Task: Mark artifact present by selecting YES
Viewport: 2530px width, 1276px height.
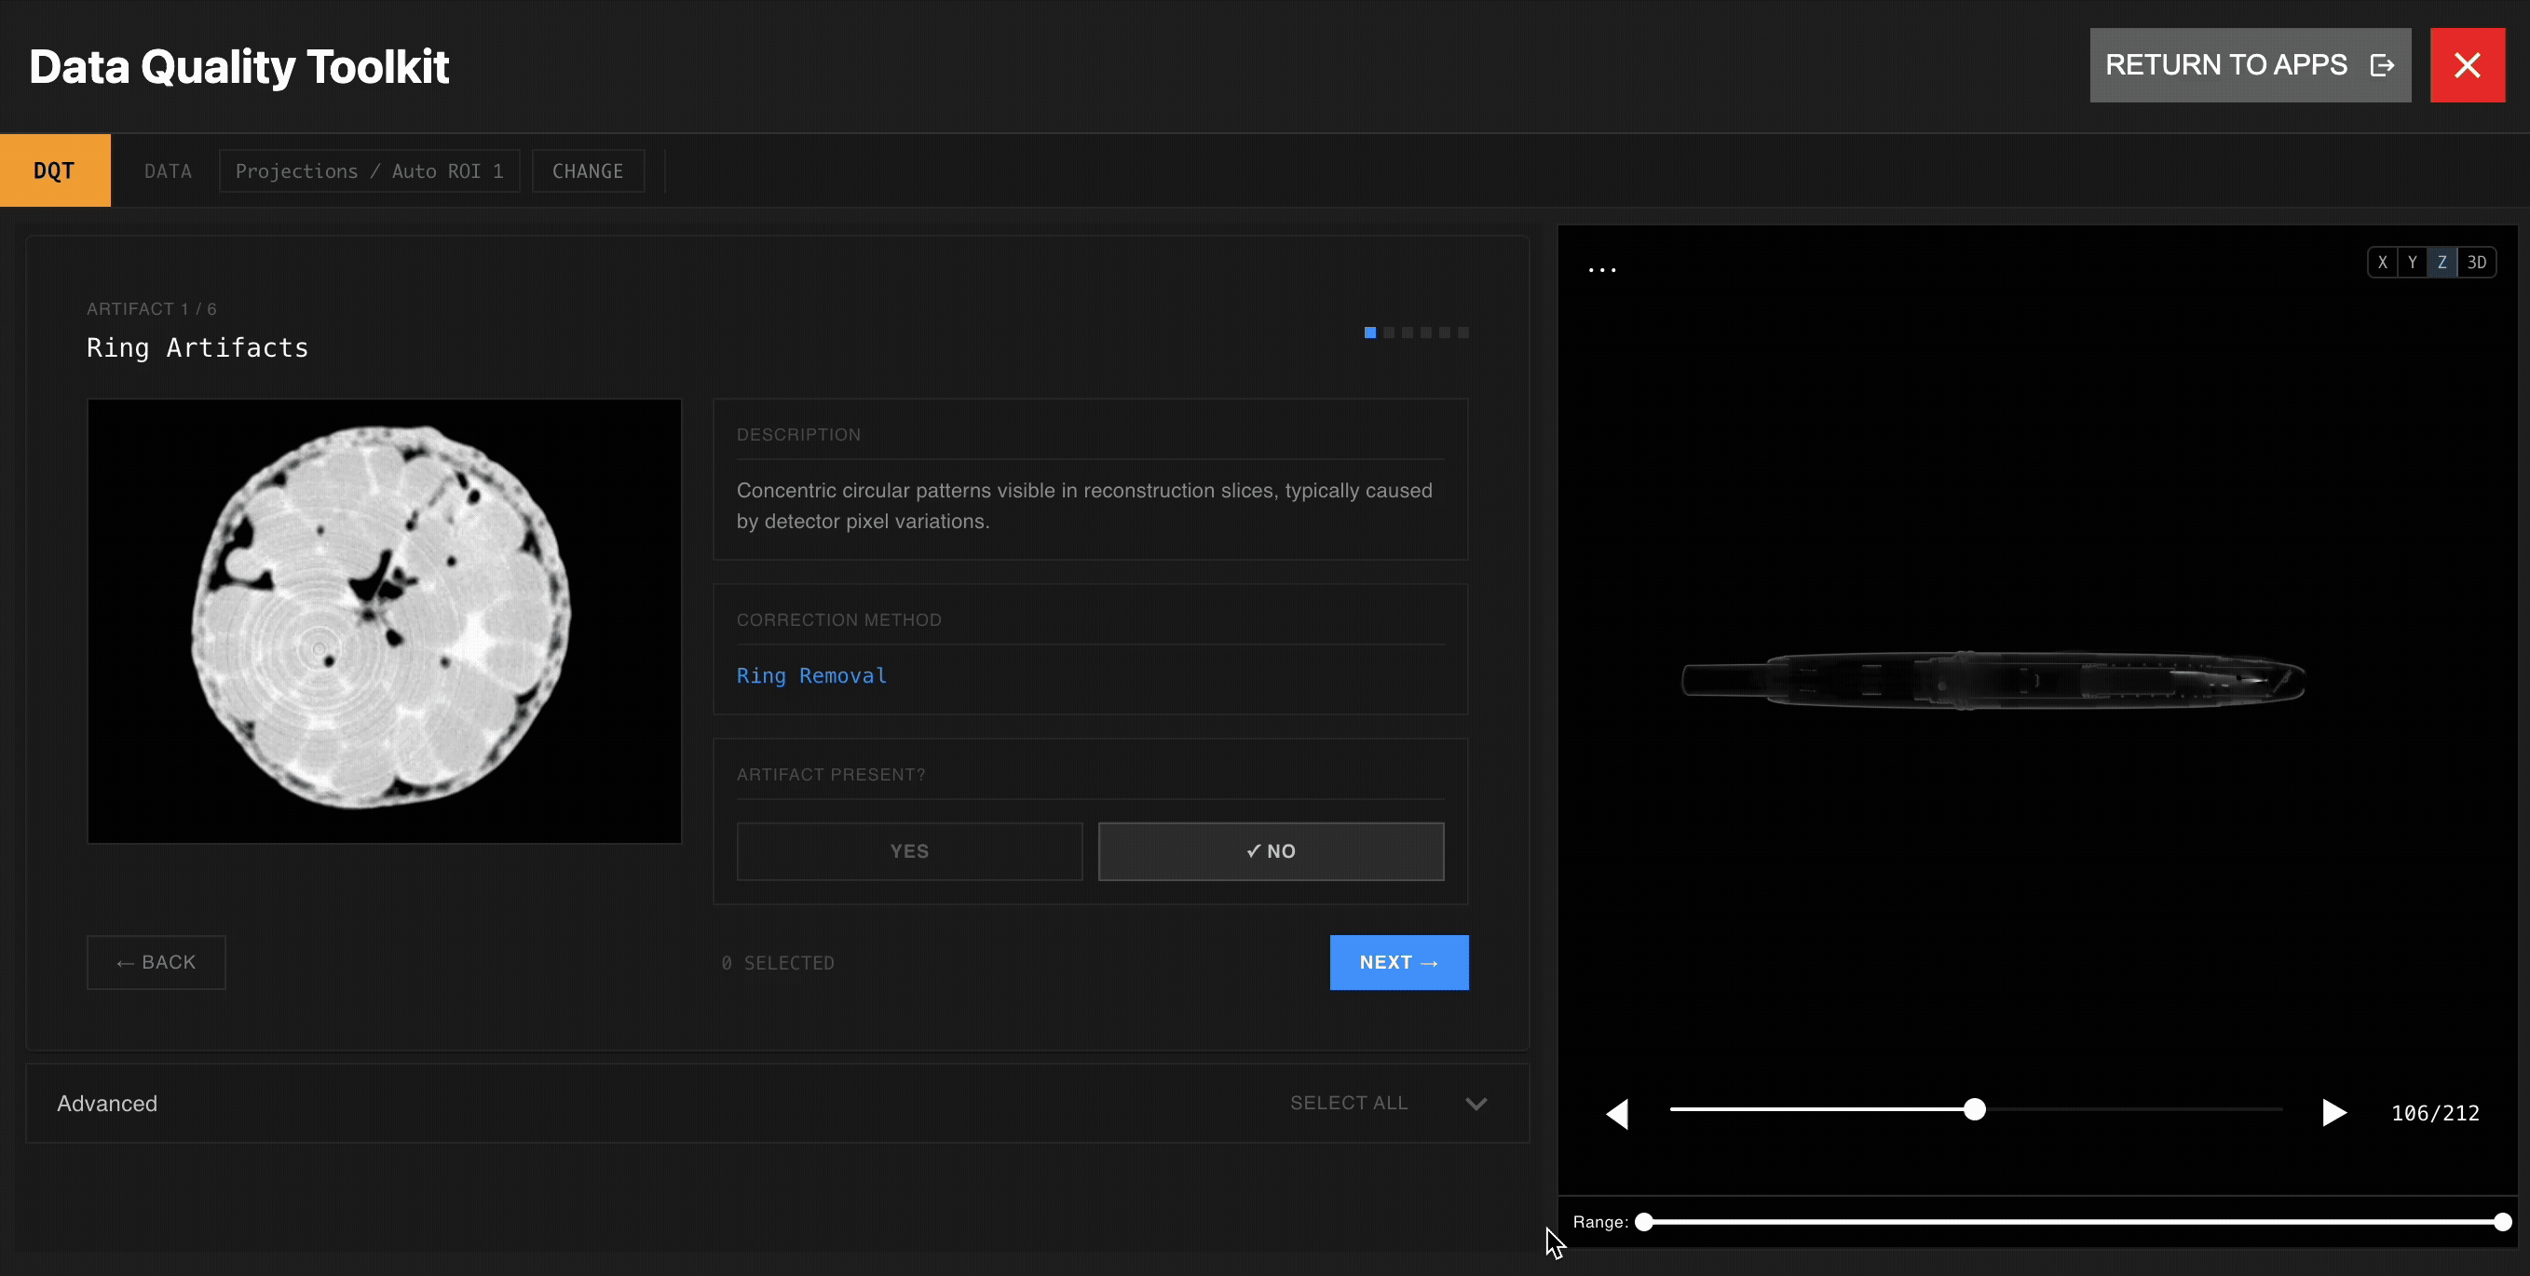Action: 907,850
